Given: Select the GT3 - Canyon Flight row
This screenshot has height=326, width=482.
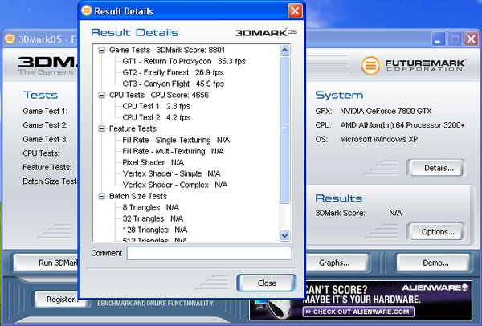Looking at the screenshot, I should [x=174, y=84].
